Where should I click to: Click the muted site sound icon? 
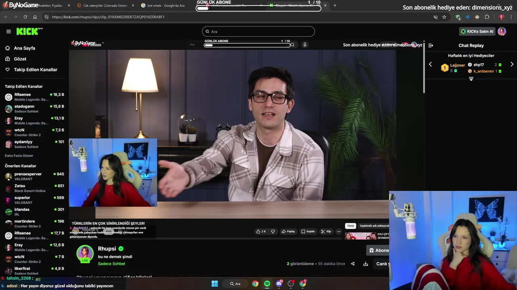tap(435, 17)
